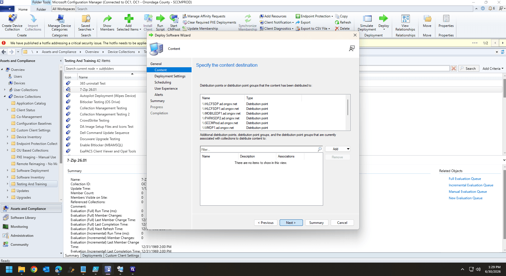
Task: Open Custom Client Settings bottom tab
Action: pyautogui.click(x=122, y=256)
